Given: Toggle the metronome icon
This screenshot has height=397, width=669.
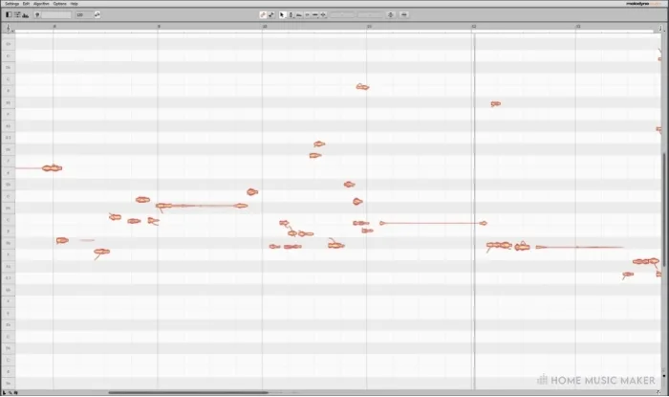Looking at the screenshot, I should pyautogui.click(x=37, y=15).
